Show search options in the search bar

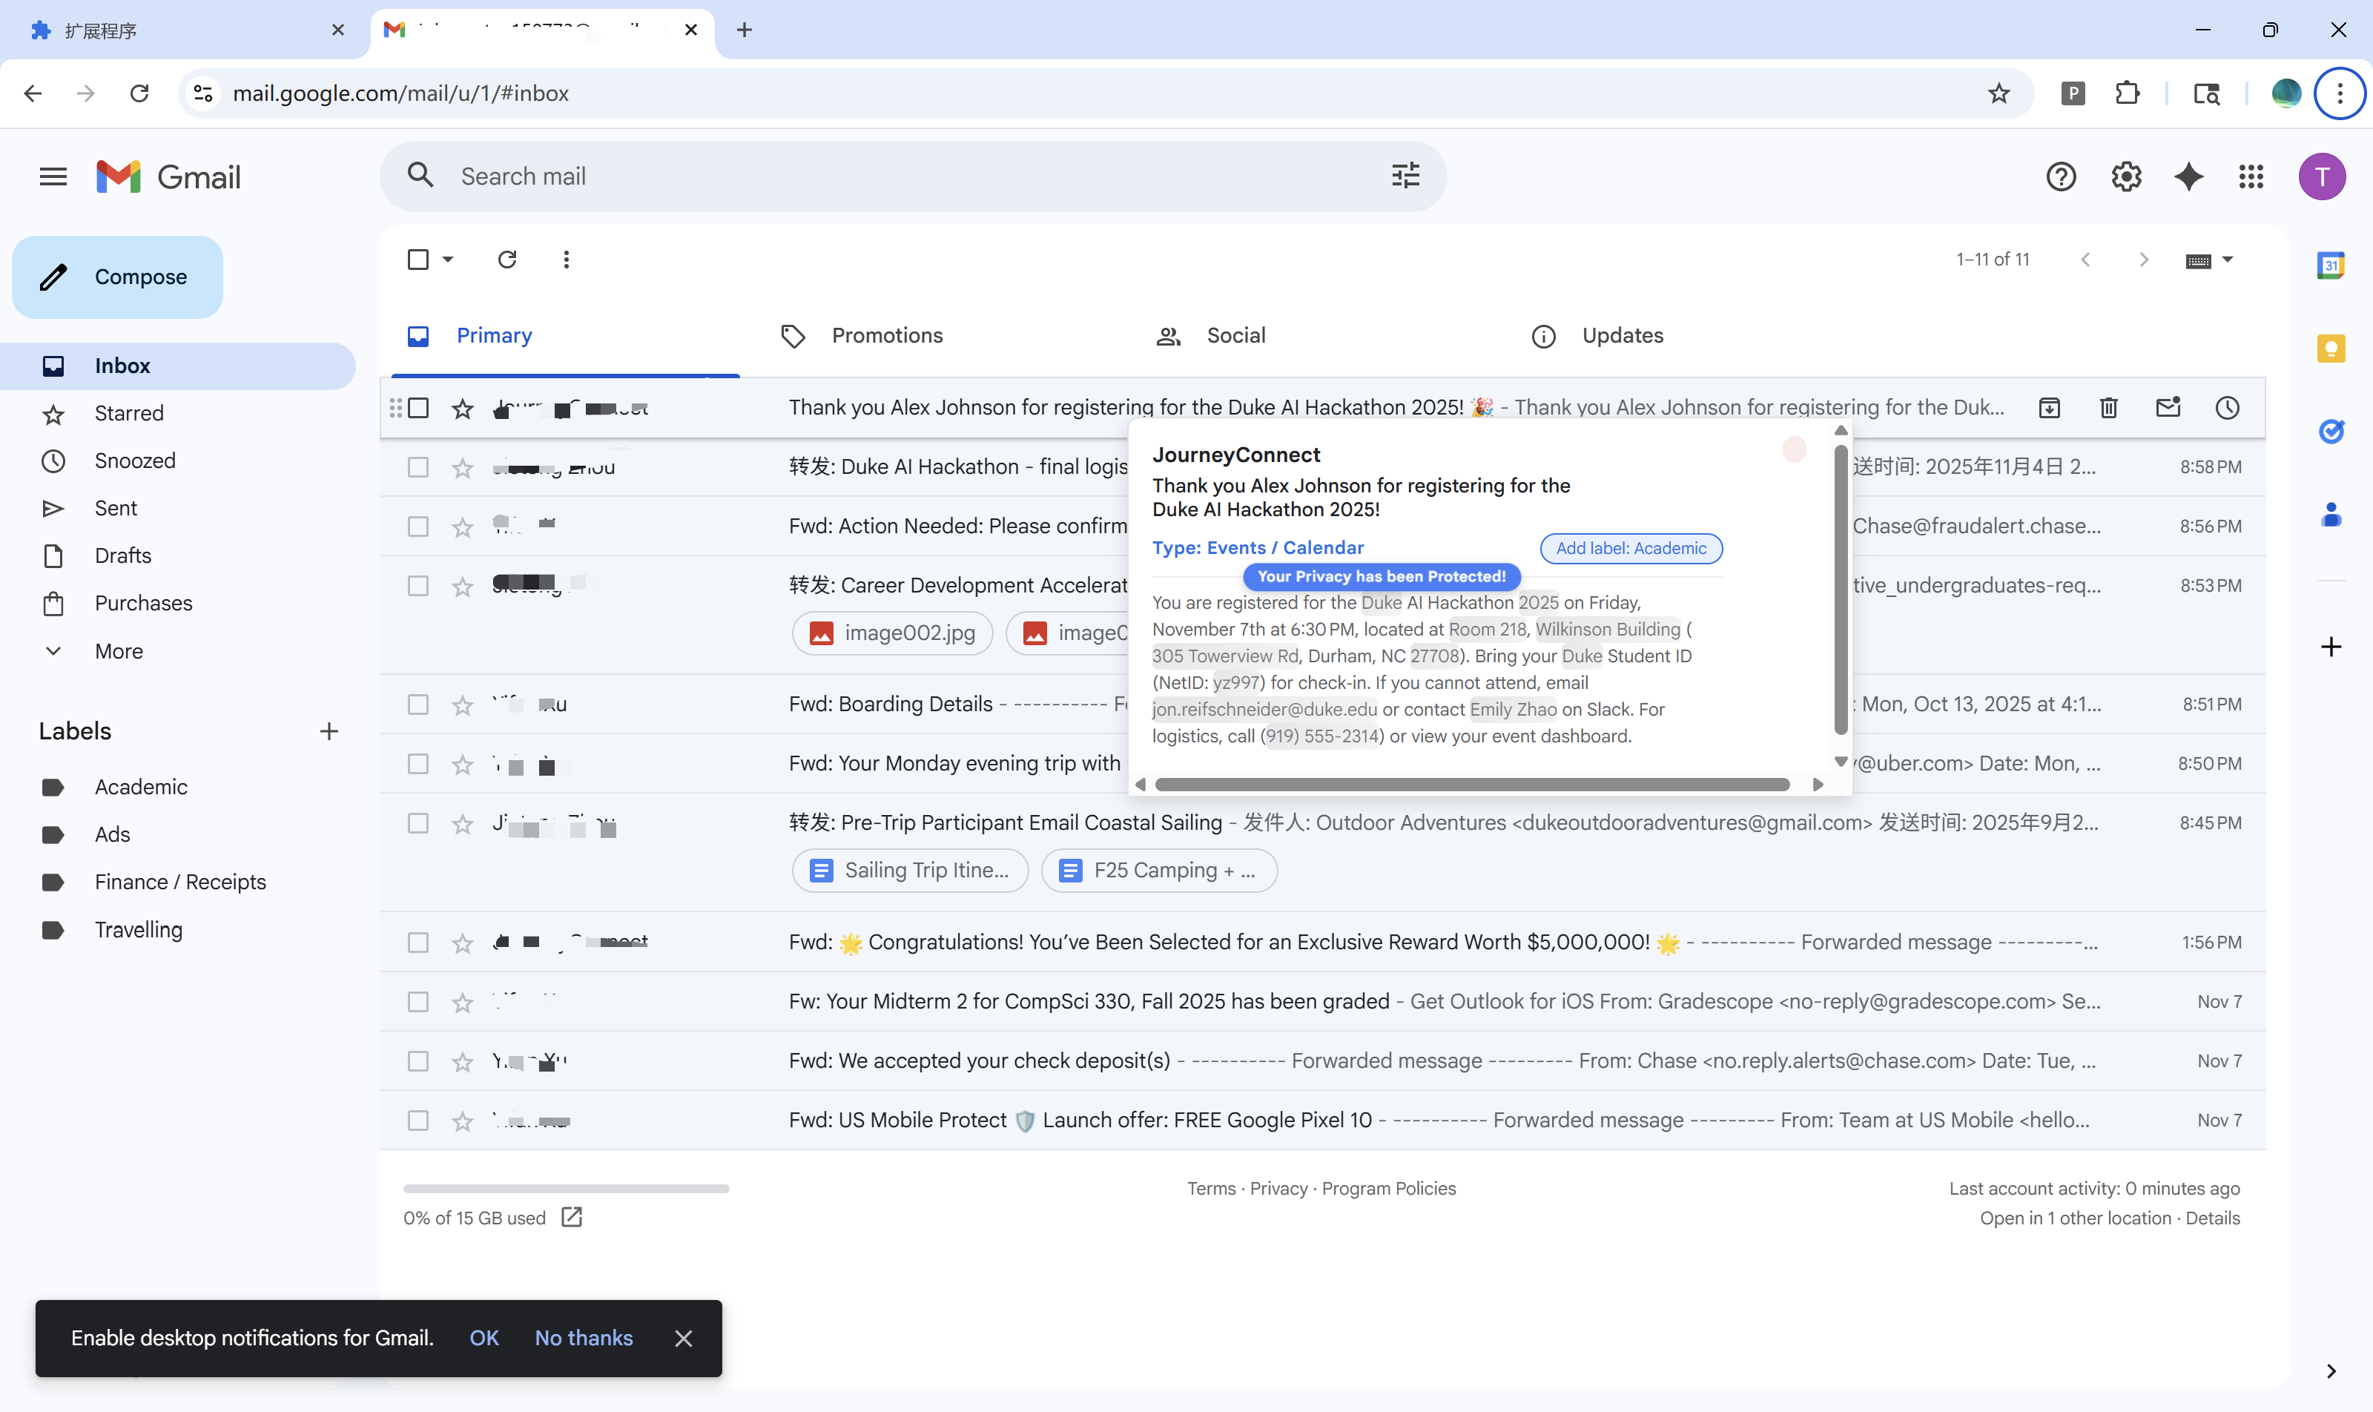pos(1405,177)
